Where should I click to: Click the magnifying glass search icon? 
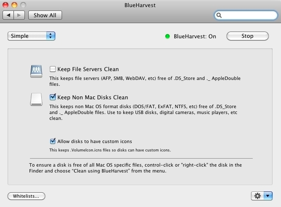click(x=219, y=16)
